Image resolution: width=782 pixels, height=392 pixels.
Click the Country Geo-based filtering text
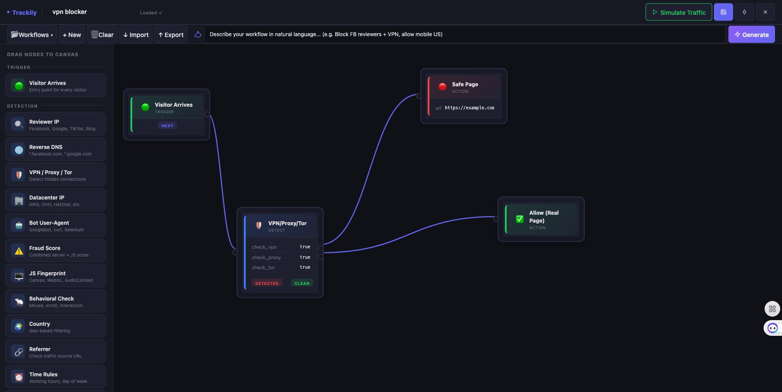tap(50, 331)
